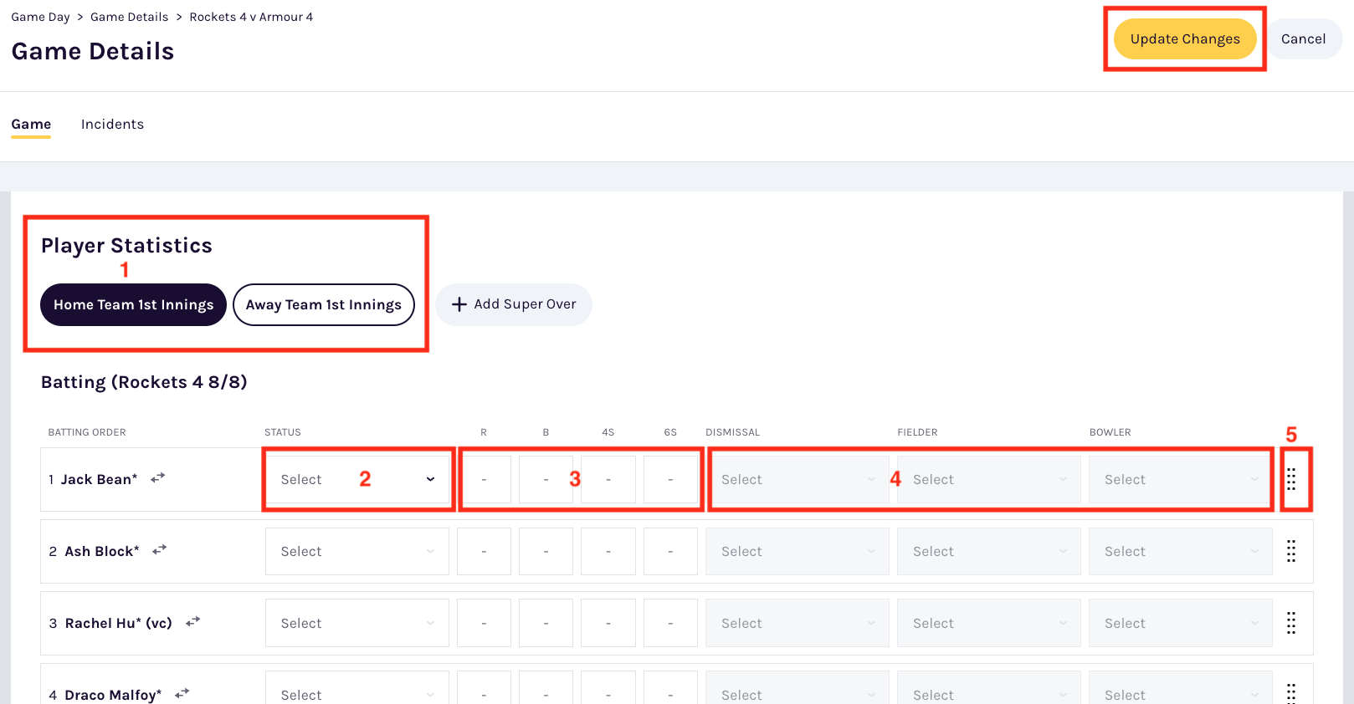
Task: Open Status dropdown for Ash Block
Action: click(357, 552)
